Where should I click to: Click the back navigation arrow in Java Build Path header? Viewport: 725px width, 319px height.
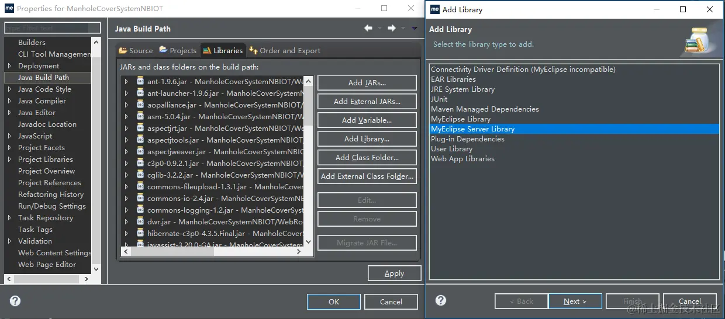(368, 28)
